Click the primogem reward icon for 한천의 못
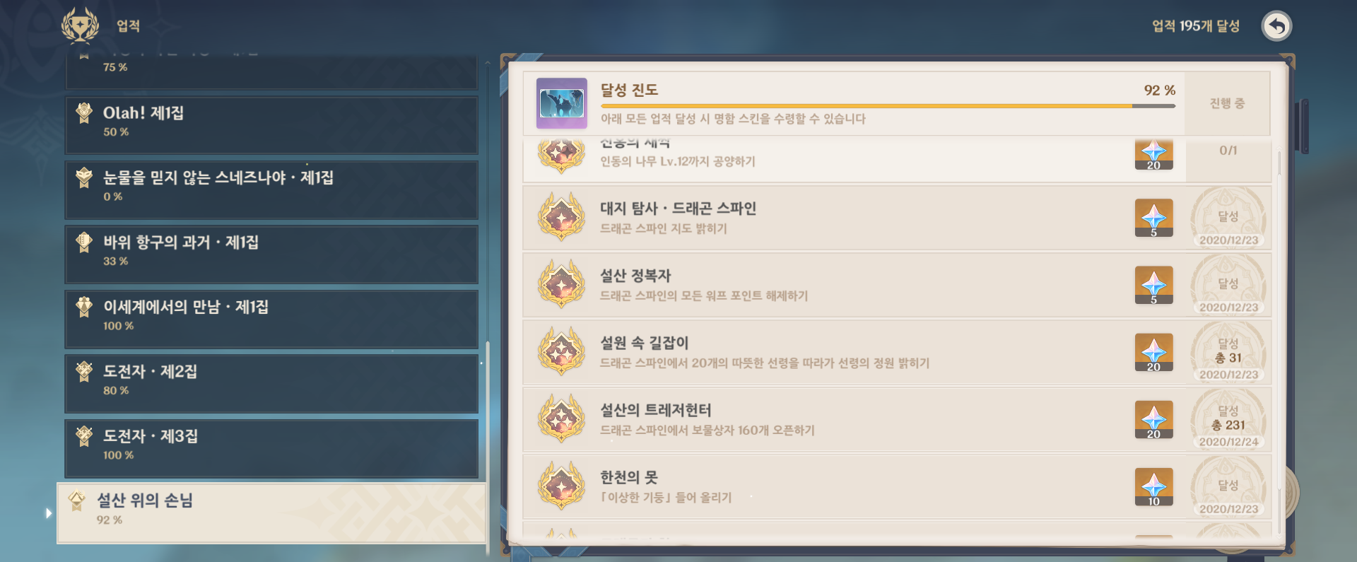The image size is (1357, 562). (1153, 486)
